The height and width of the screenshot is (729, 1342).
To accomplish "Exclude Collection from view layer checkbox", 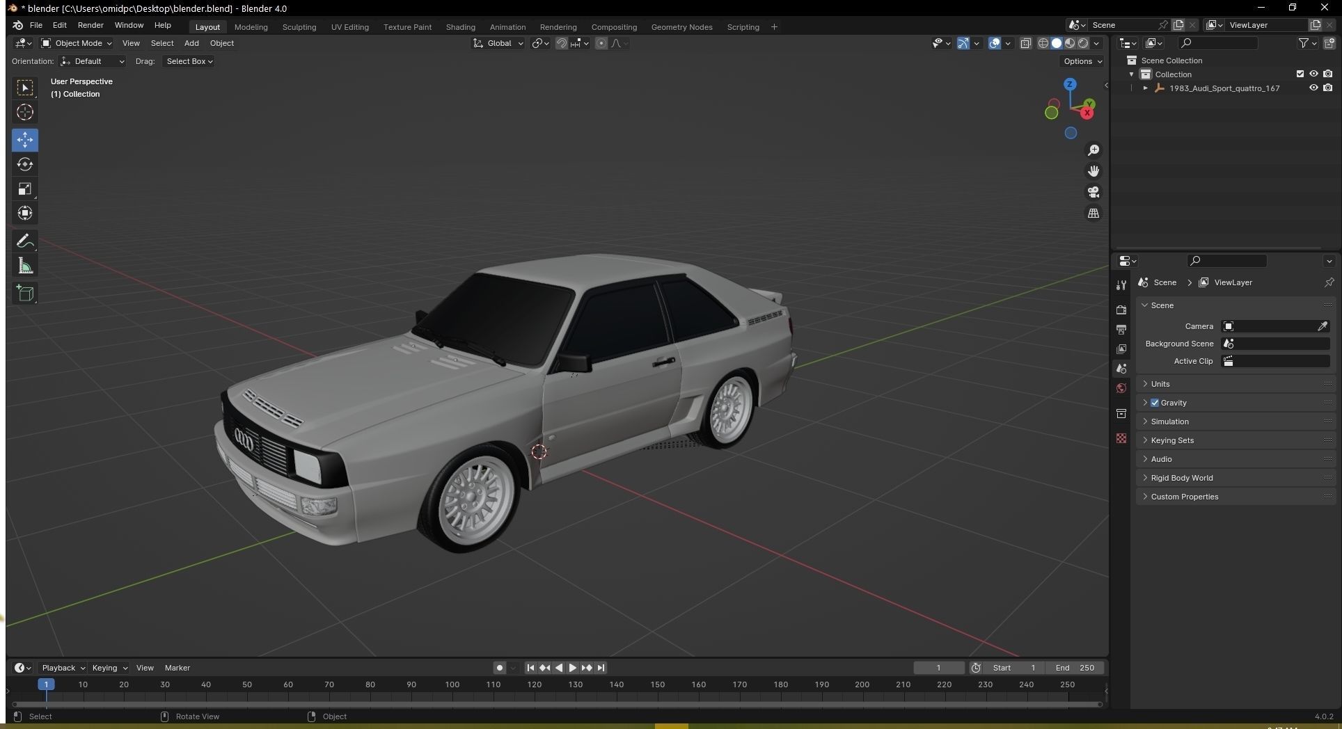I will click(1300, 74).
